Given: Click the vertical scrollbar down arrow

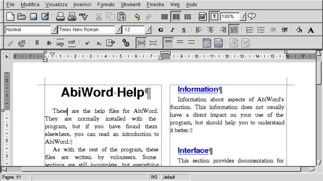Looking at the screenshot, I should click(x=319, y=163).
